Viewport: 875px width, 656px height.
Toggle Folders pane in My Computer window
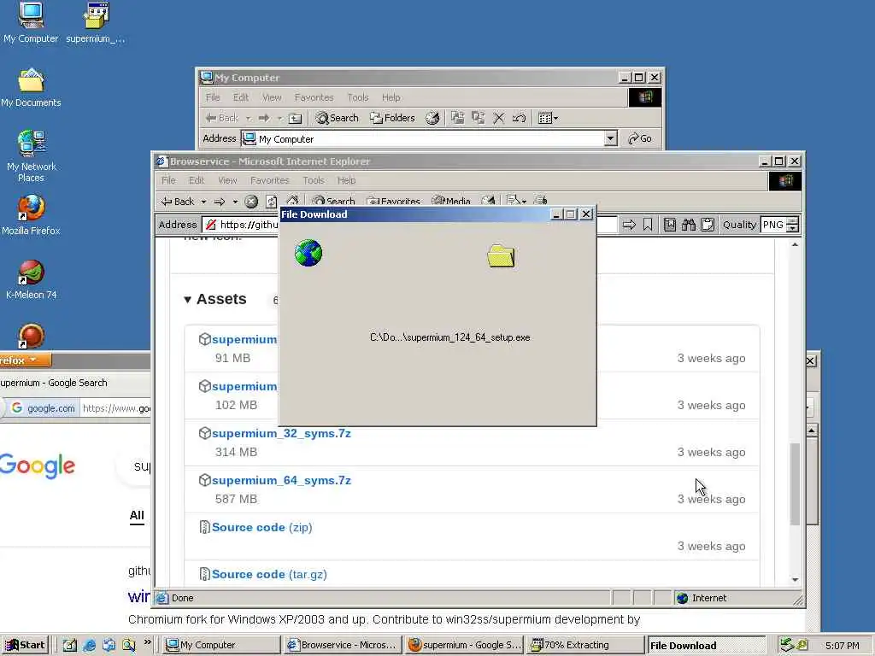(393, 118)
